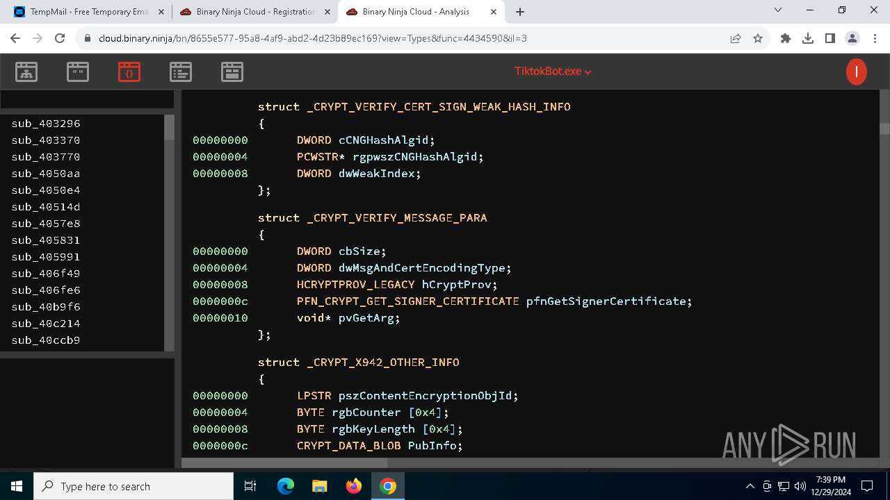Open the graph view icon

coord(26,72)
